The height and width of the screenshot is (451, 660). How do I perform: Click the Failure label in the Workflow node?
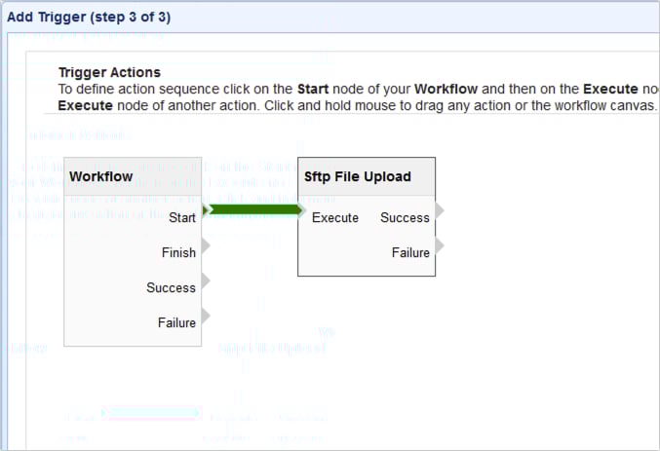pyautogui.click(x=176, y=323)
